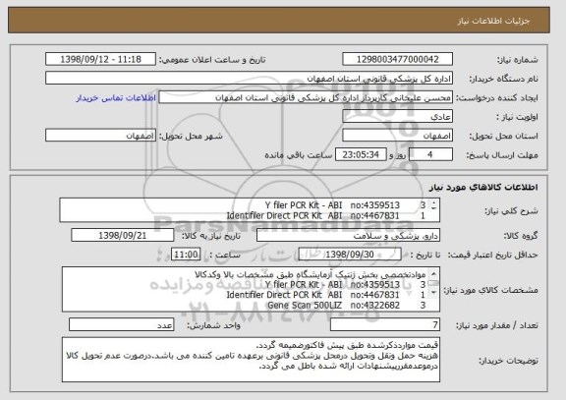
Task: Select the priority field عادی
Action: click(x=397, y=117)
